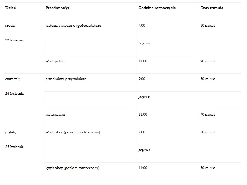Click the Godzina rozpoczęcia header
This screenshot has width=247, height=185.
[x=168, y=11]
